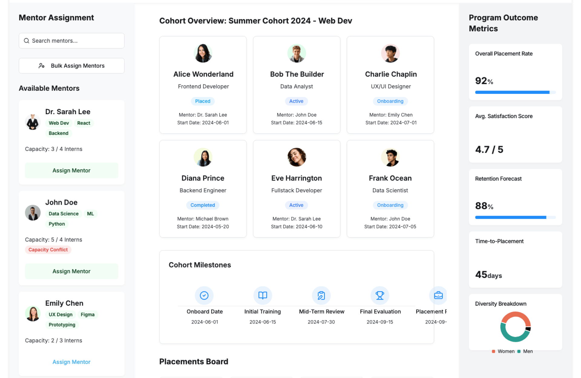Click the Final Evaluation trophy icon
The image size is (581, 378).
[x=379, y=295]
